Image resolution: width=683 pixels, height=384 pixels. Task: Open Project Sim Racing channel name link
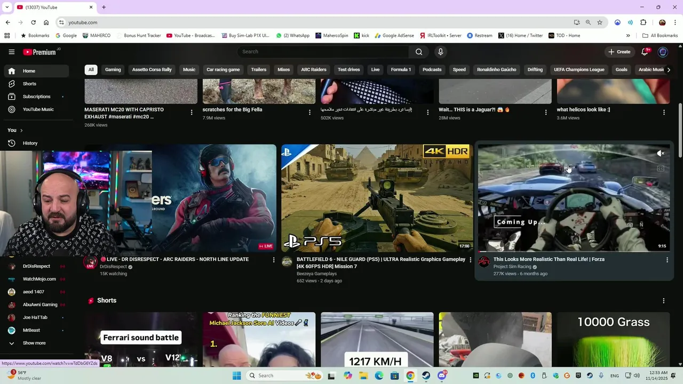(512, 267)
